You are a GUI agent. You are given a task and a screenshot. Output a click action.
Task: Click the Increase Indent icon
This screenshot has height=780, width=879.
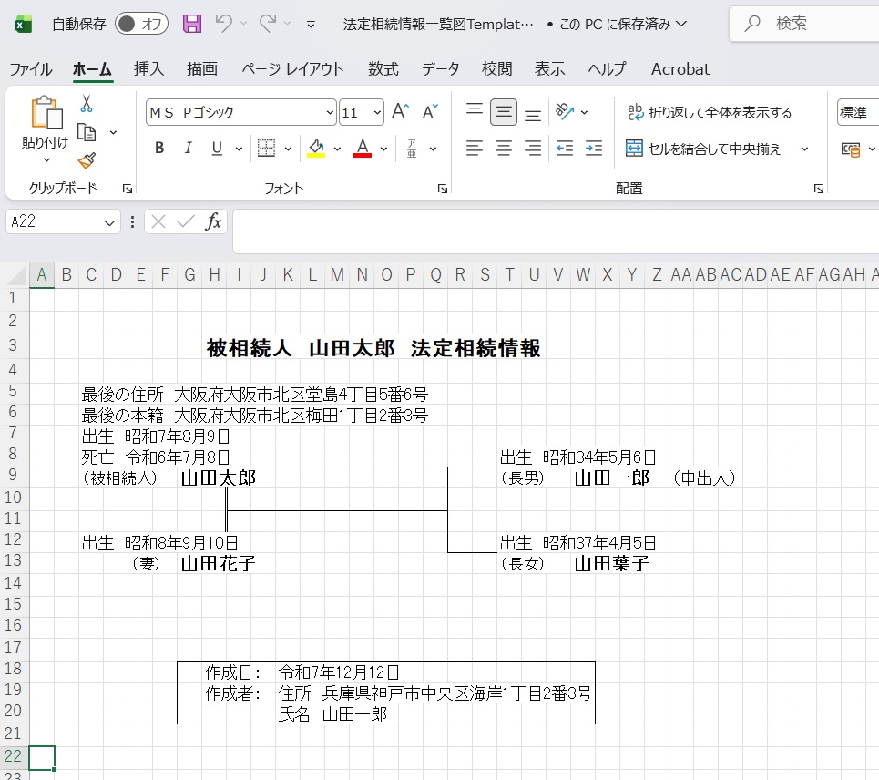[594, 149]
